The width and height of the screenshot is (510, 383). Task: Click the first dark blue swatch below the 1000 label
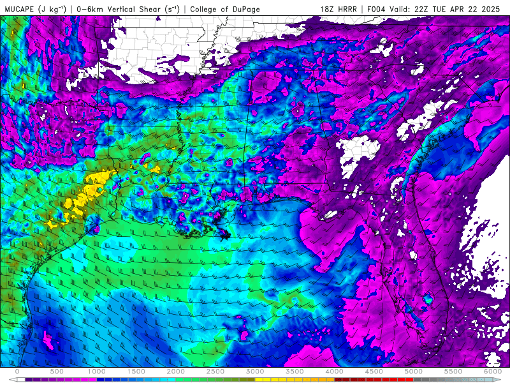click(x=101, y=379)
